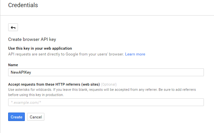Click the 'Be sure to add referrers' sentence

(177, 90)
